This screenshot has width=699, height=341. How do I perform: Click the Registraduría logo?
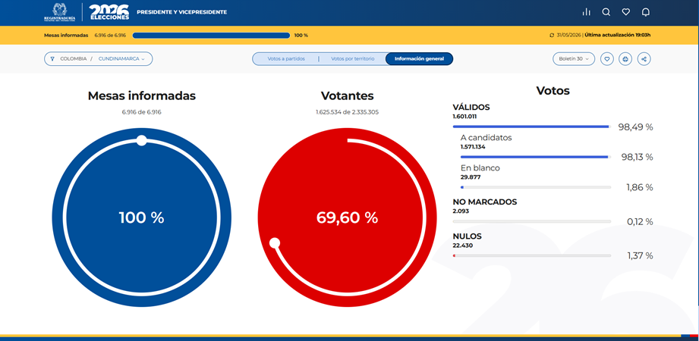pyautogui.click(x=60, y=12)
